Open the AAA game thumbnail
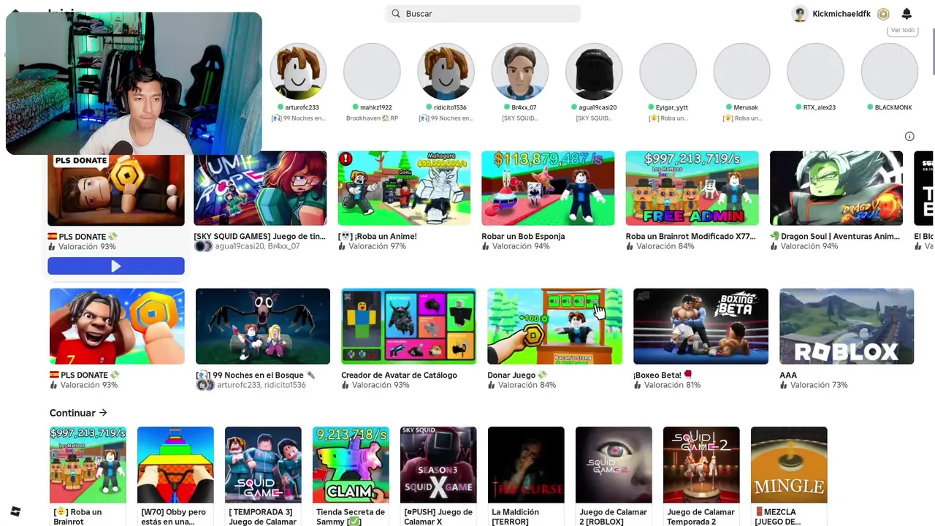This screenshot has height=526, width=935. click(x=847, y=326)
